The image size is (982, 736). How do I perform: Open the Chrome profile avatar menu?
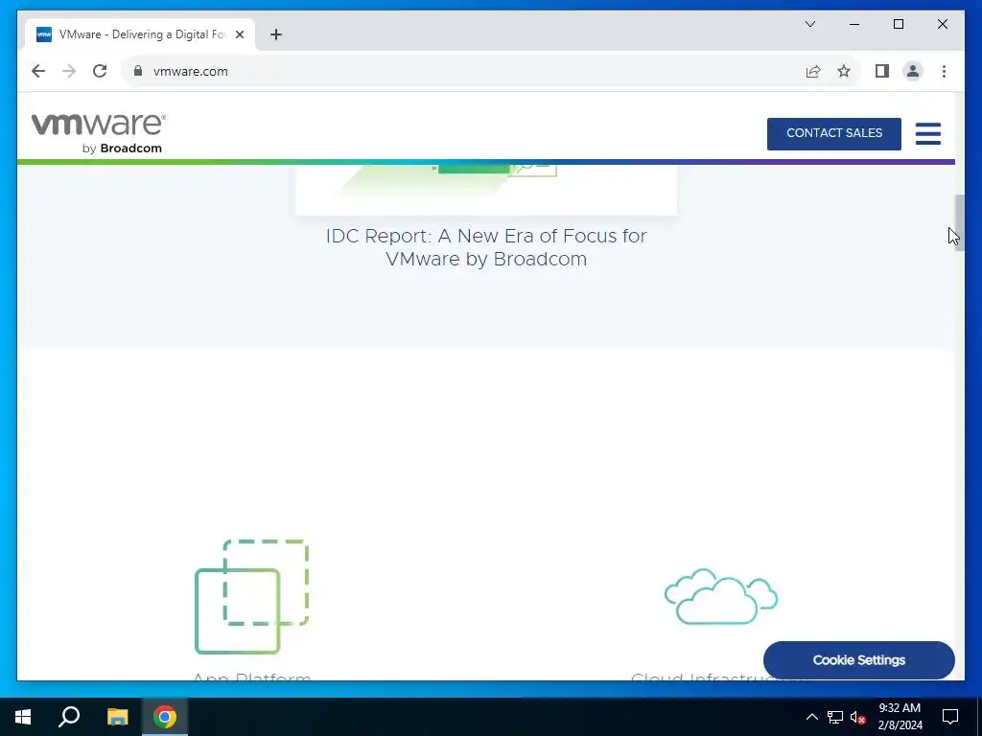[x=913, y=71]
